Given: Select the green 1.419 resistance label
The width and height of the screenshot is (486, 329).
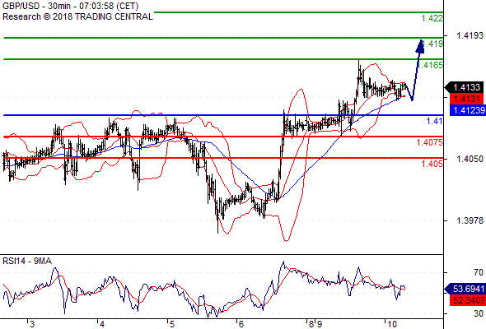Looking at the screenshot, I should tap(432, 44).
